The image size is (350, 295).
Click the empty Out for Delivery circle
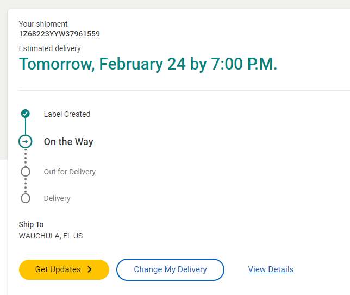(25, 172)
